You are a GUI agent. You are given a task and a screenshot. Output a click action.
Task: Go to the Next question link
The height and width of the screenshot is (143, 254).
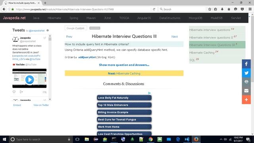(175, 37)
